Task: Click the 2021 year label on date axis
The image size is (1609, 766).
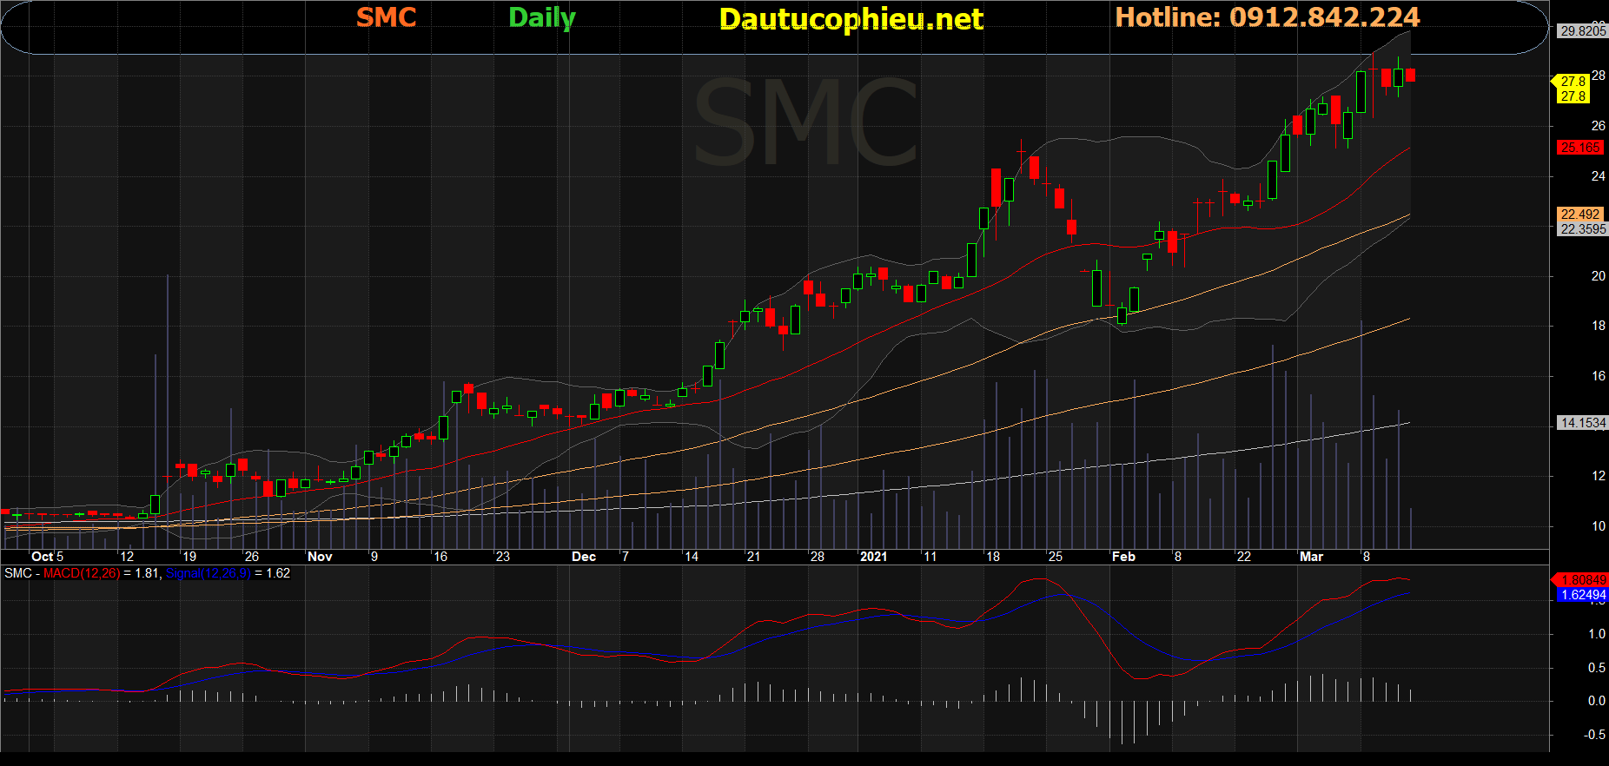Action: (x=873, y=557)
